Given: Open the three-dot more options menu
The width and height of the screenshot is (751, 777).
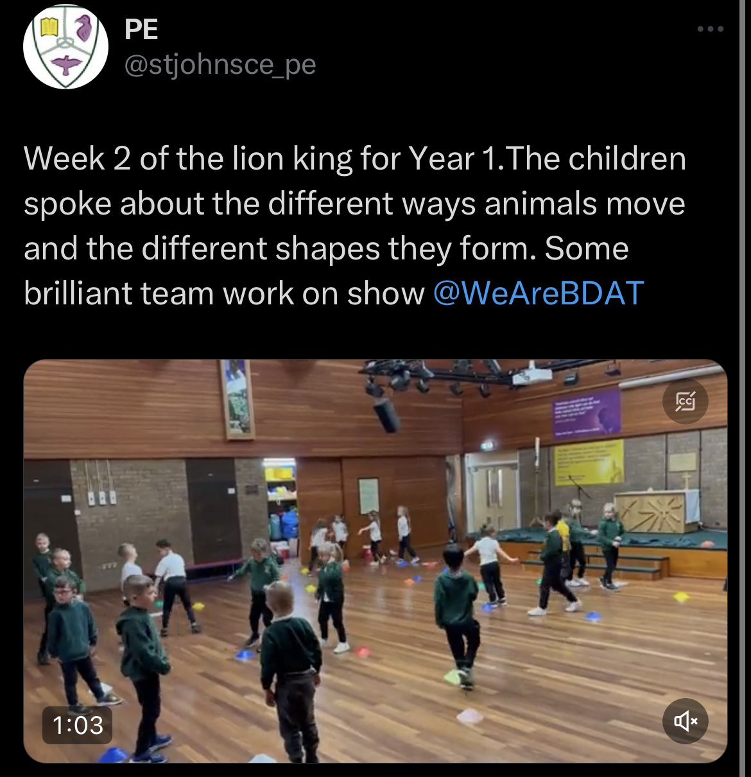Looking at the screenshot, I should tap(711, 29).
